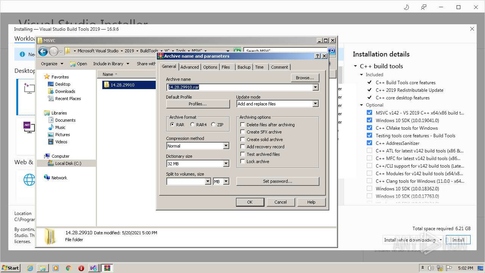Open the Dictionary size dropdown
This screenshot has height=273, width=485.
point(226,163)
